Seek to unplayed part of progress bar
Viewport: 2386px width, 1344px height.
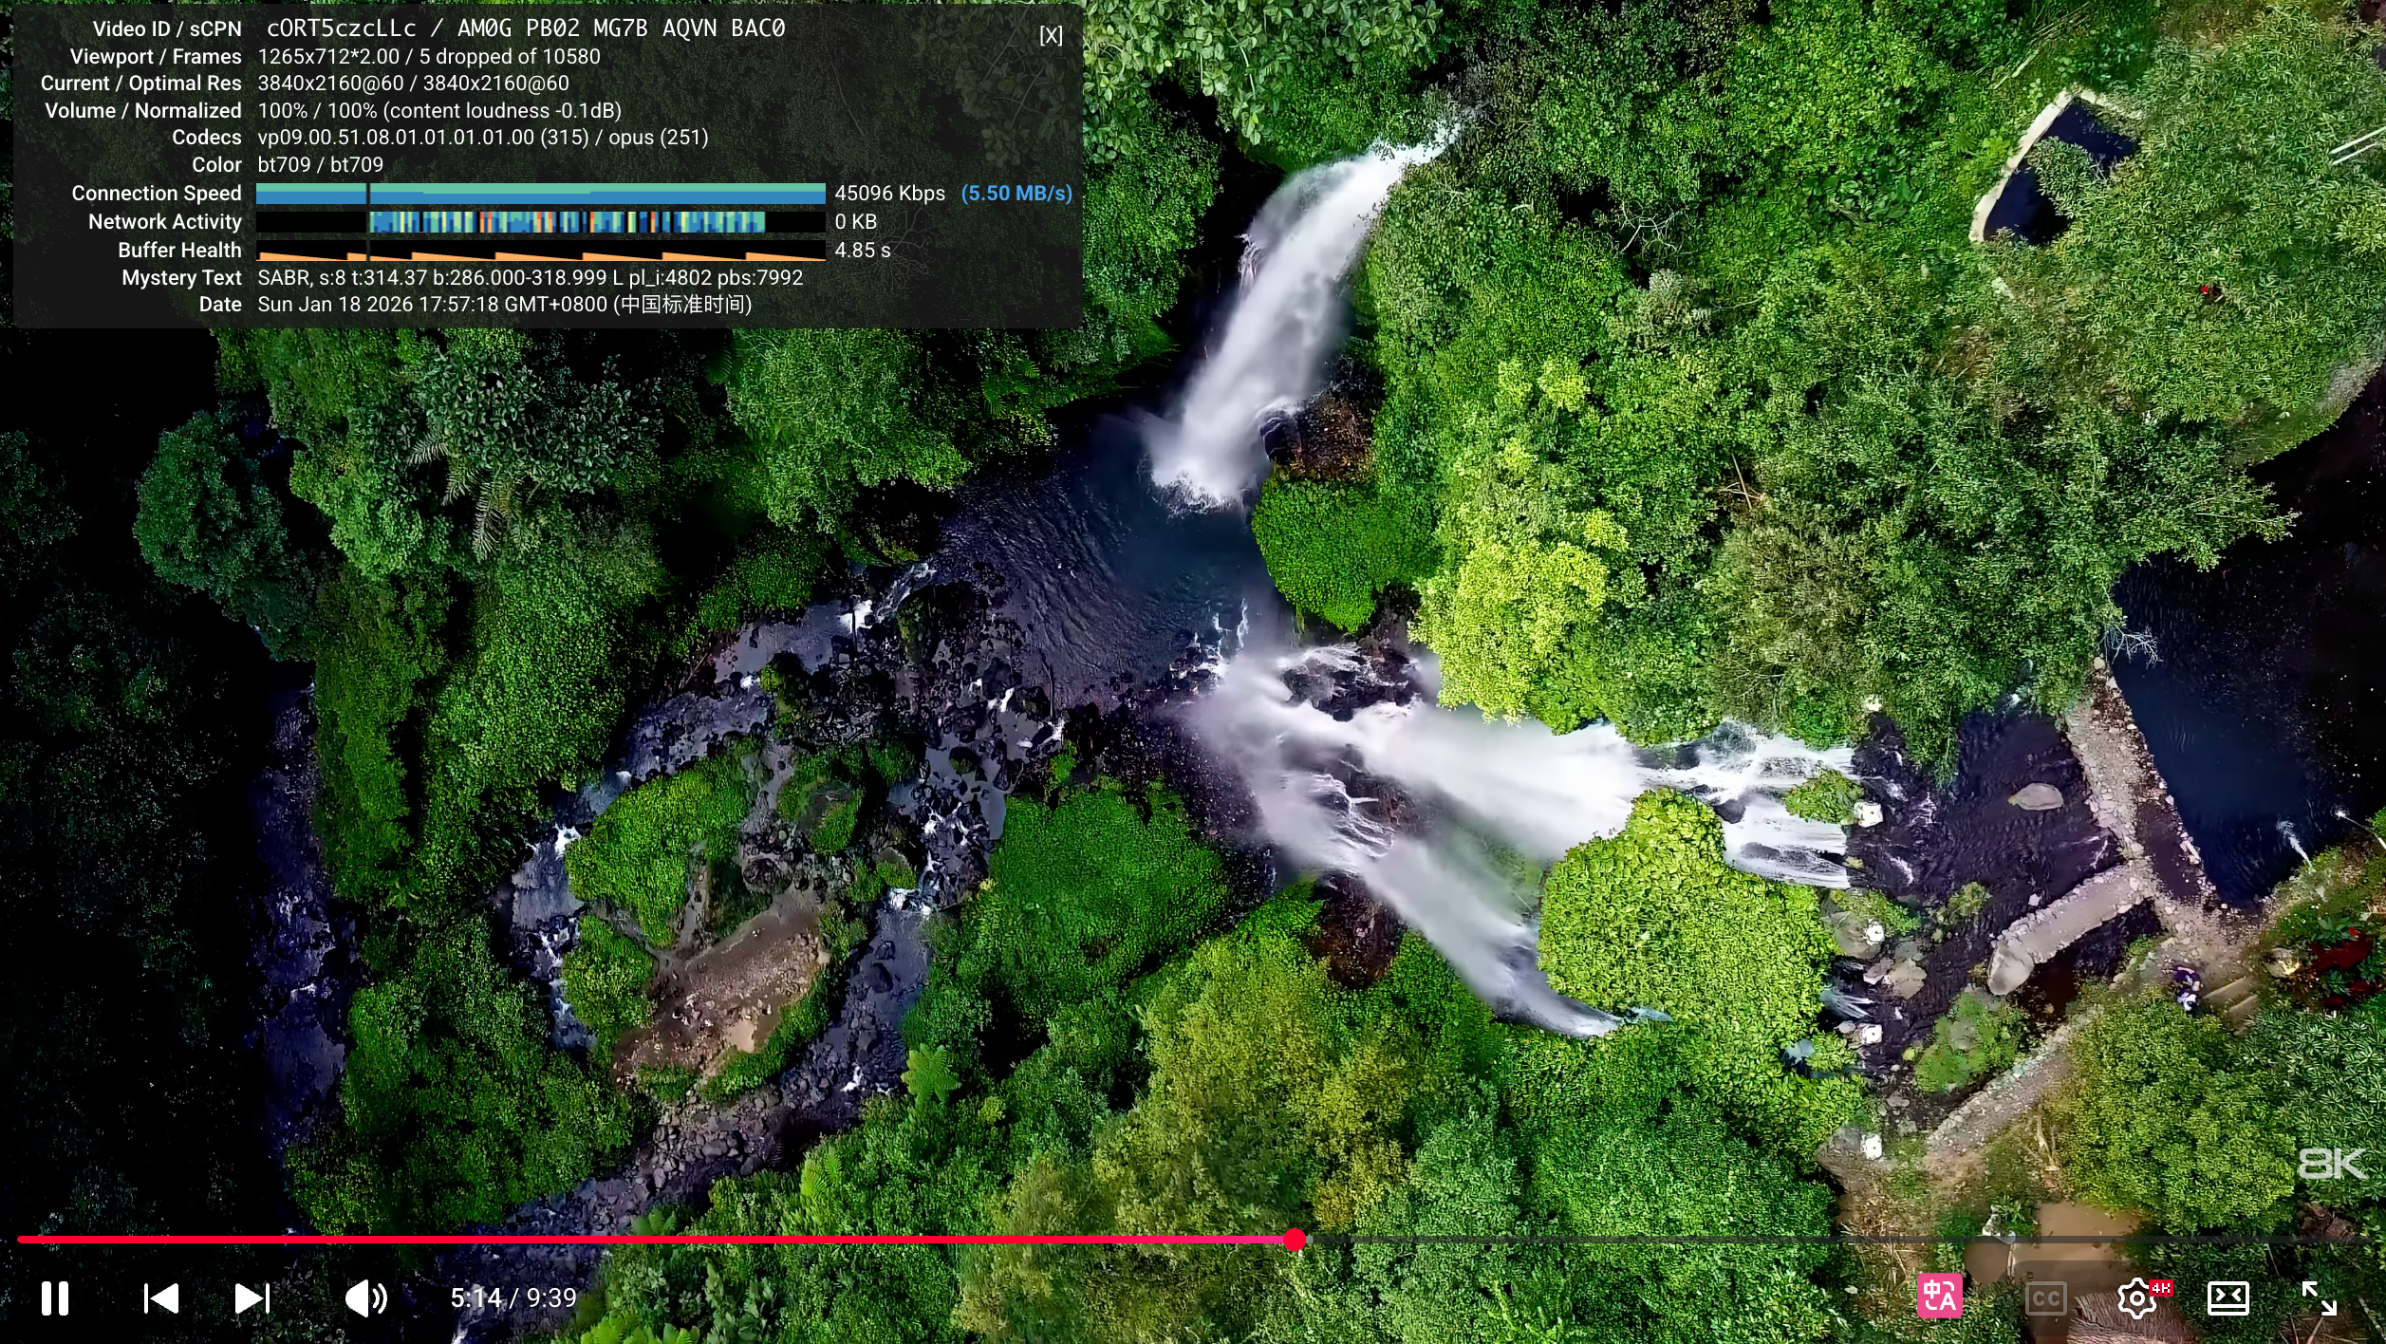pyautogui.click(x=1803, y=1240)
